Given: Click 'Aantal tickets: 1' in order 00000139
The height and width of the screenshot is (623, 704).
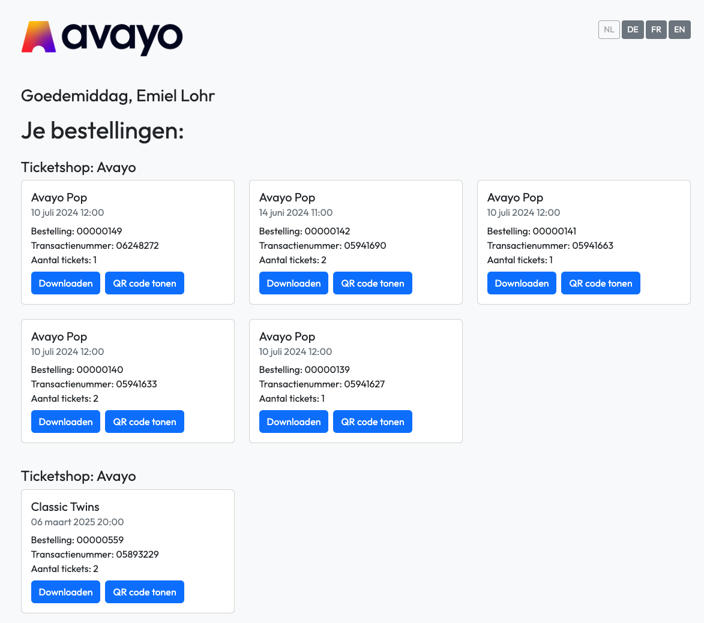Looking at the screenshot, I should tap(292, 398).
